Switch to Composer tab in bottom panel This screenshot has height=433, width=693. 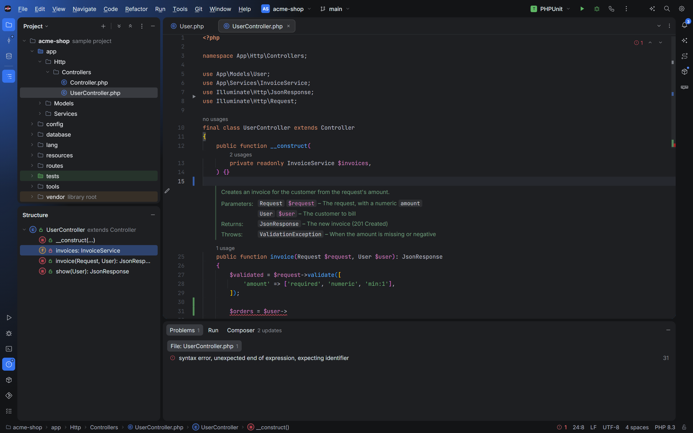[x=254, y=330]
